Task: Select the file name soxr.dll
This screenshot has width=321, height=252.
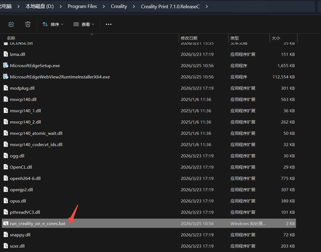Action: [17, 246]
